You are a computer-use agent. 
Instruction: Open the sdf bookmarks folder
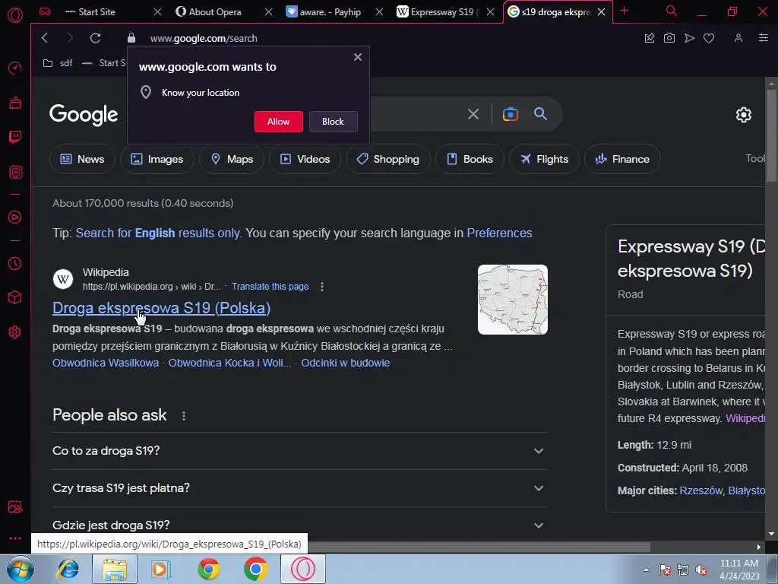pos(58,63)
